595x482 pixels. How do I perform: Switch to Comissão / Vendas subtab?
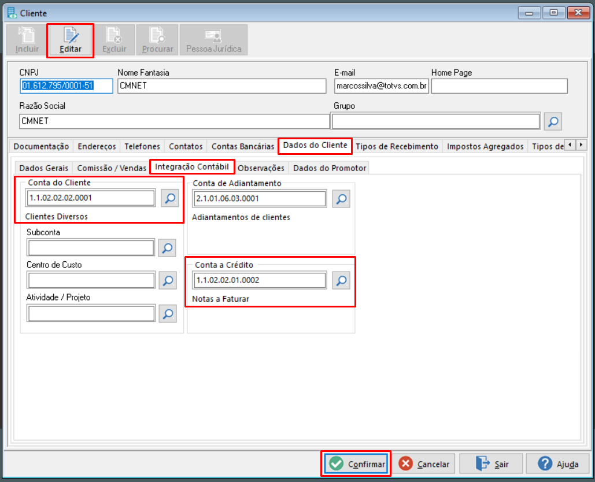(112, 168)
